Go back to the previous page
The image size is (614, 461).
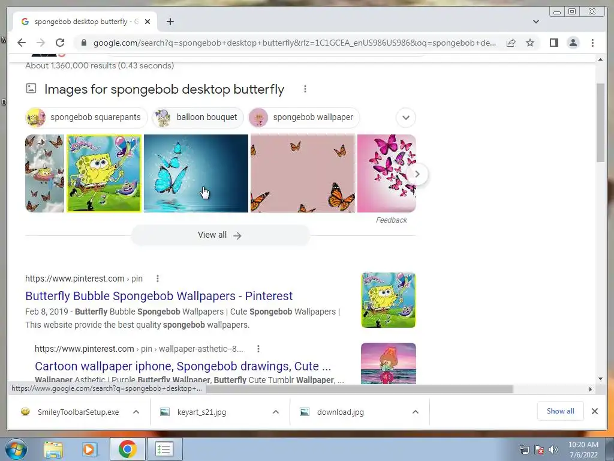coord(22,43)
